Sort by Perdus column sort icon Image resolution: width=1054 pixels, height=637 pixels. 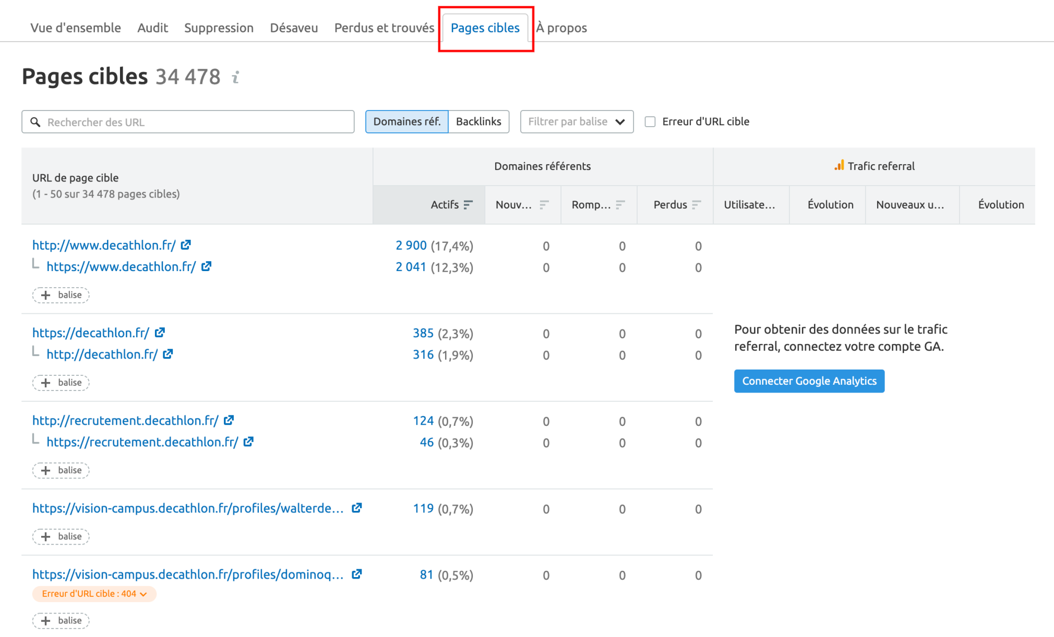click(x=696, y=204)
